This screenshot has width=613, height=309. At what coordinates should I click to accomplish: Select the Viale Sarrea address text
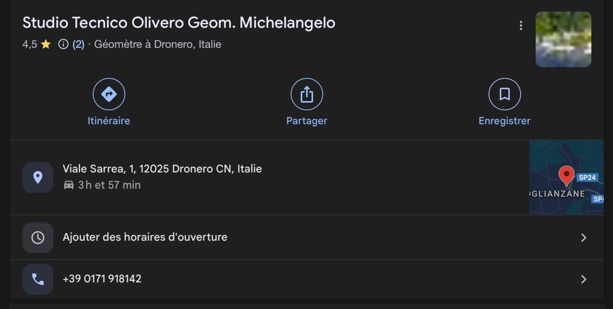[x=162, y=169]
